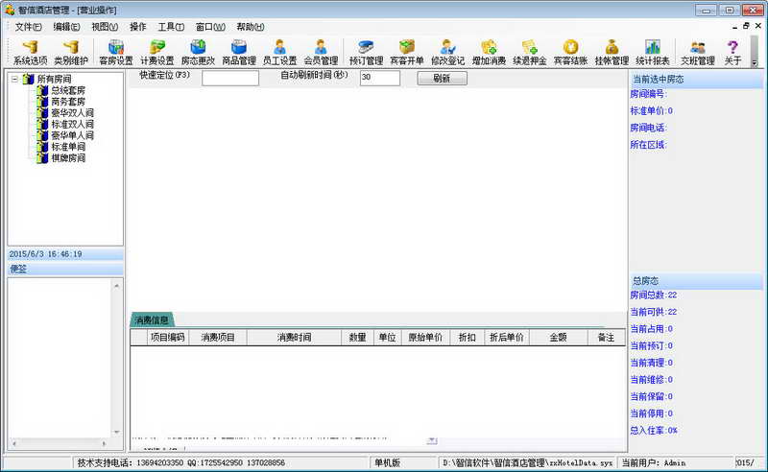Open 会员管理 member management
This screenshot has height=472, width=768.
tap(321, 52)
